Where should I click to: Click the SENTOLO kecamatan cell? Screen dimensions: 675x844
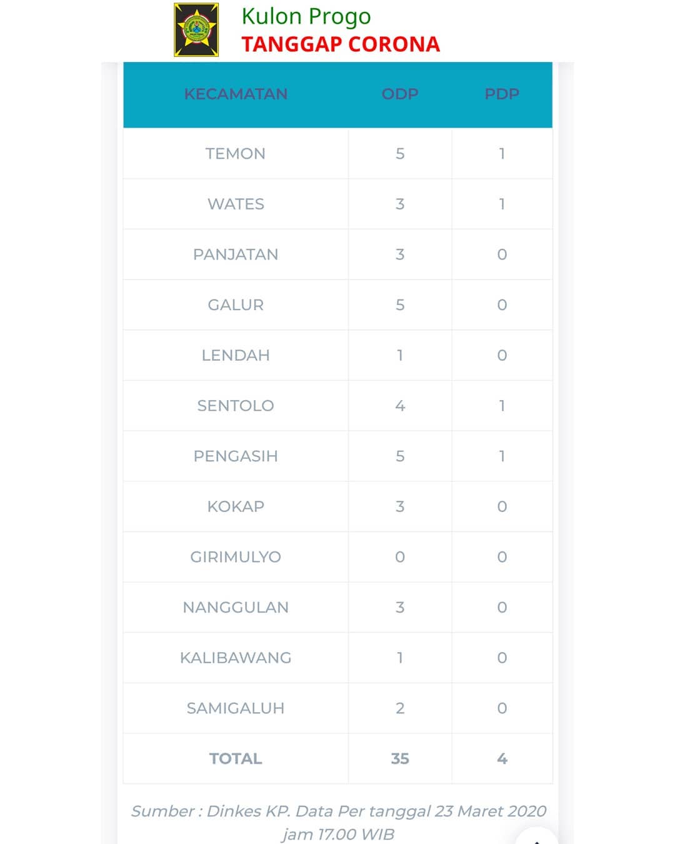[236, 406]
